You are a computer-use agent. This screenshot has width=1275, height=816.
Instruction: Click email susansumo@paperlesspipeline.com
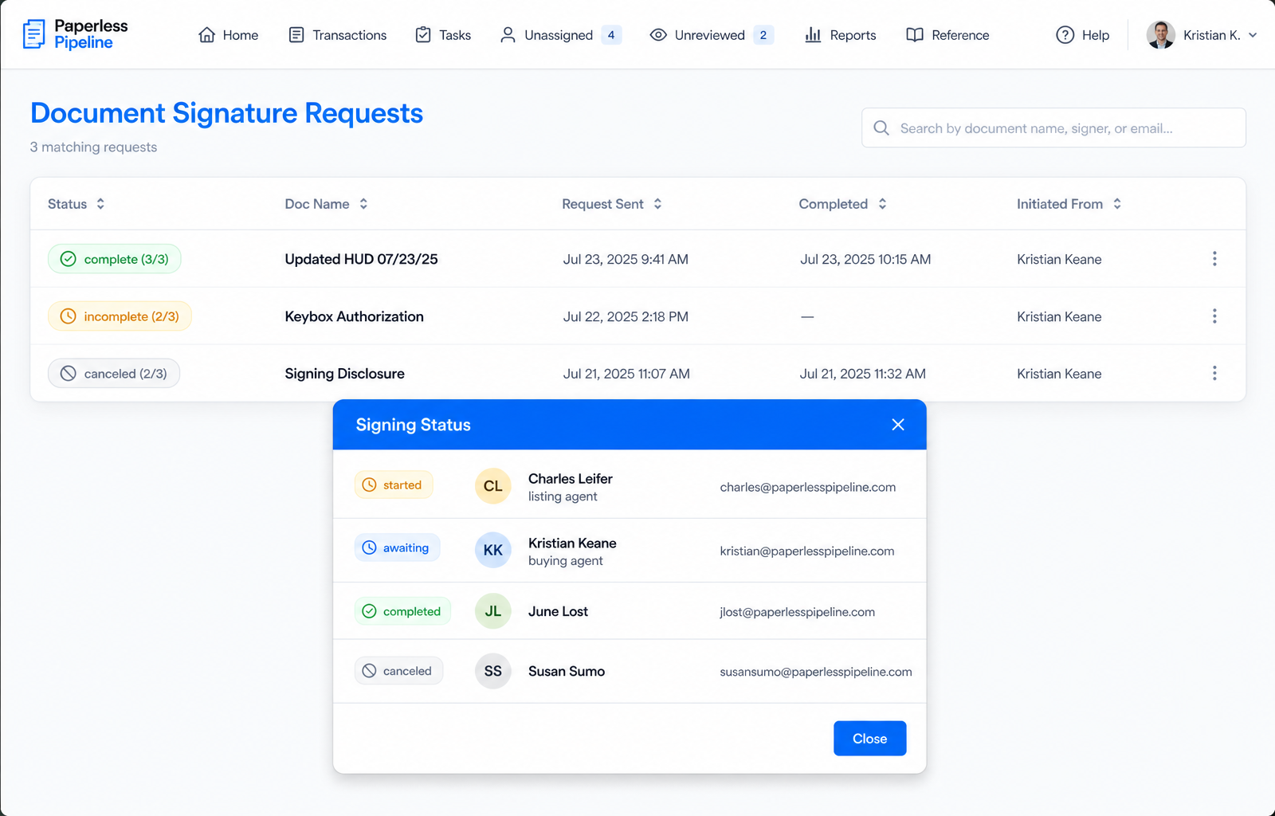point(816,672)
